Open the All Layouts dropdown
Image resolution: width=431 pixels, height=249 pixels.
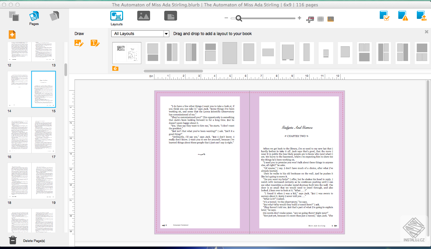tap(140, 34)
